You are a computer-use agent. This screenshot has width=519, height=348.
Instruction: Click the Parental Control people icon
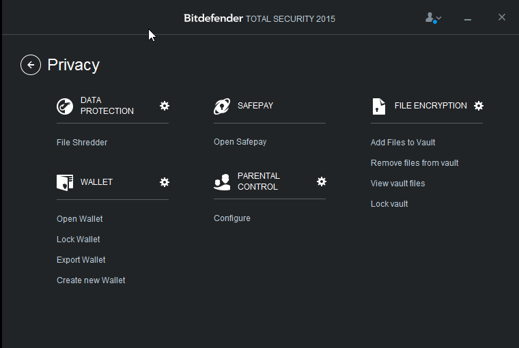pyautogui.click(x=222, y=182)
